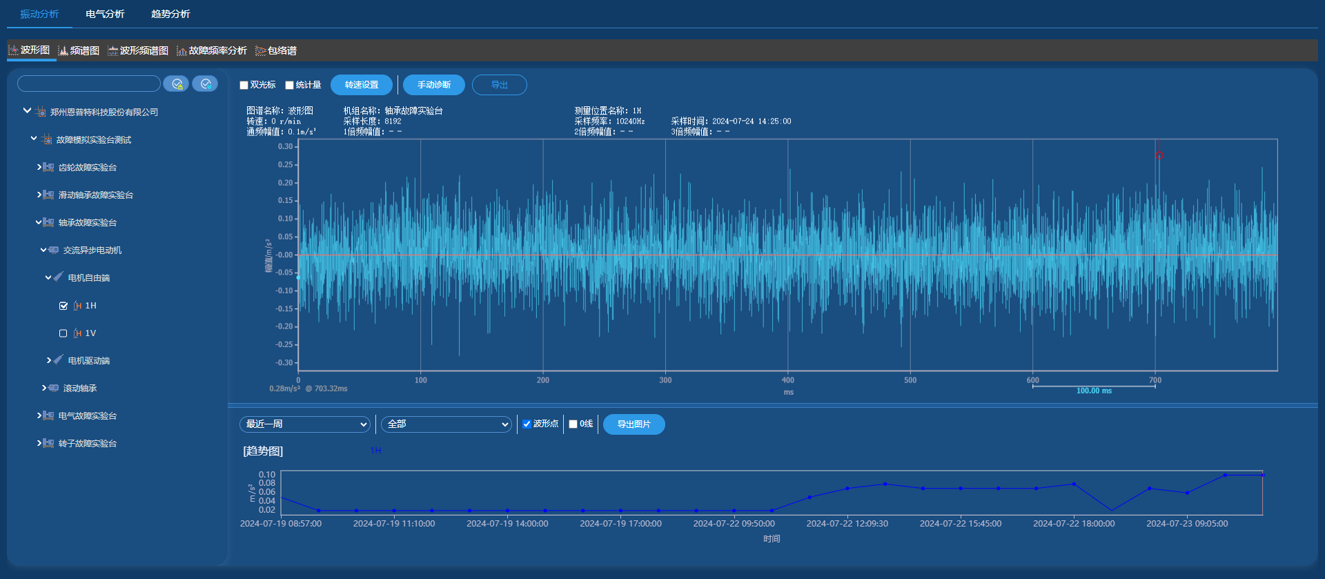Click the 手动诊断 button
Viewport: 1325px width, 579px height.
434,85
